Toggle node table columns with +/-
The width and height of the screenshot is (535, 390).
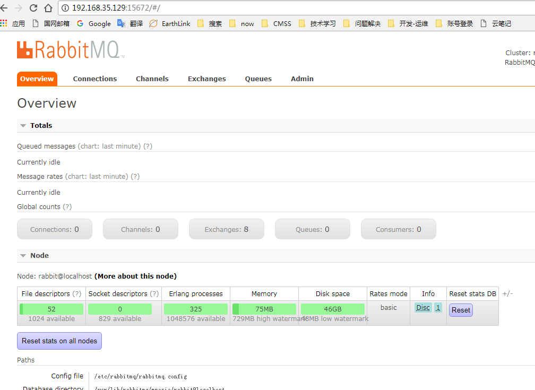(507, 293)
